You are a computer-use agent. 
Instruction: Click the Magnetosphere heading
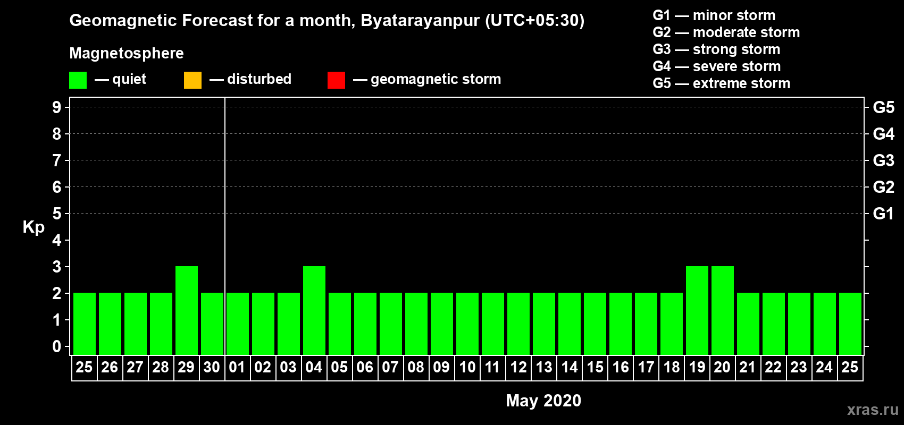click(127, 54)
